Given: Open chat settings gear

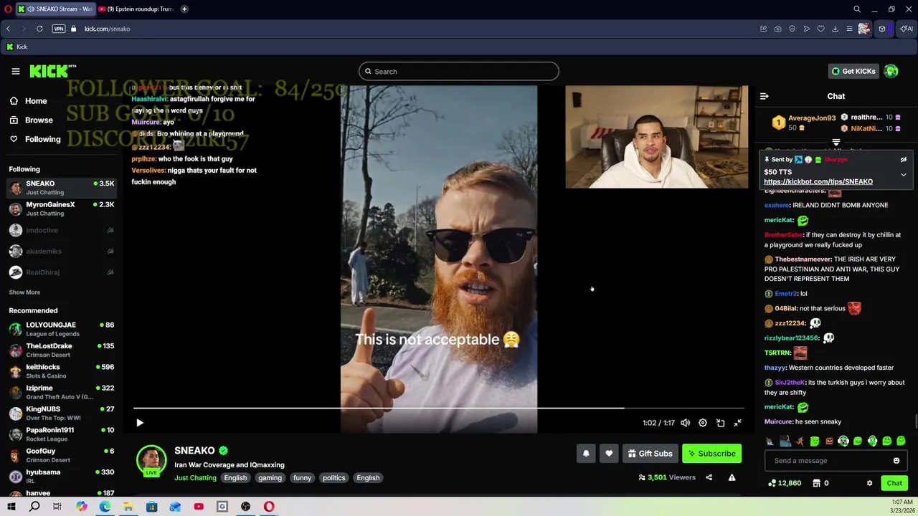Looking at the screenshot, I should click(x=870, y=483).
